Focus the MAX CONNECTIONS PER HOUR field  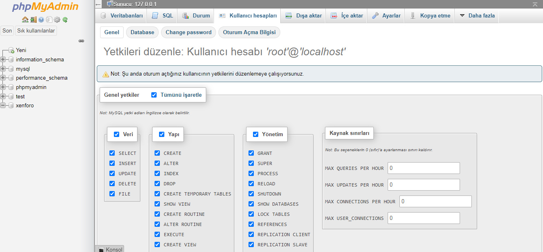pyautogui.click(x=436, y=201)
